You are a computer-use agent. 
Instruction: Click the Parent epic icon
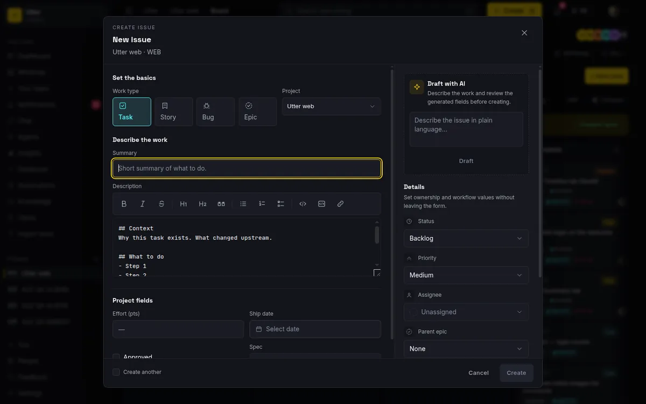point(409,332)
